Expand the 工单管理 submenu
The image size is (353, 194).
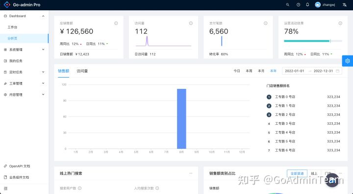point(25,83)
